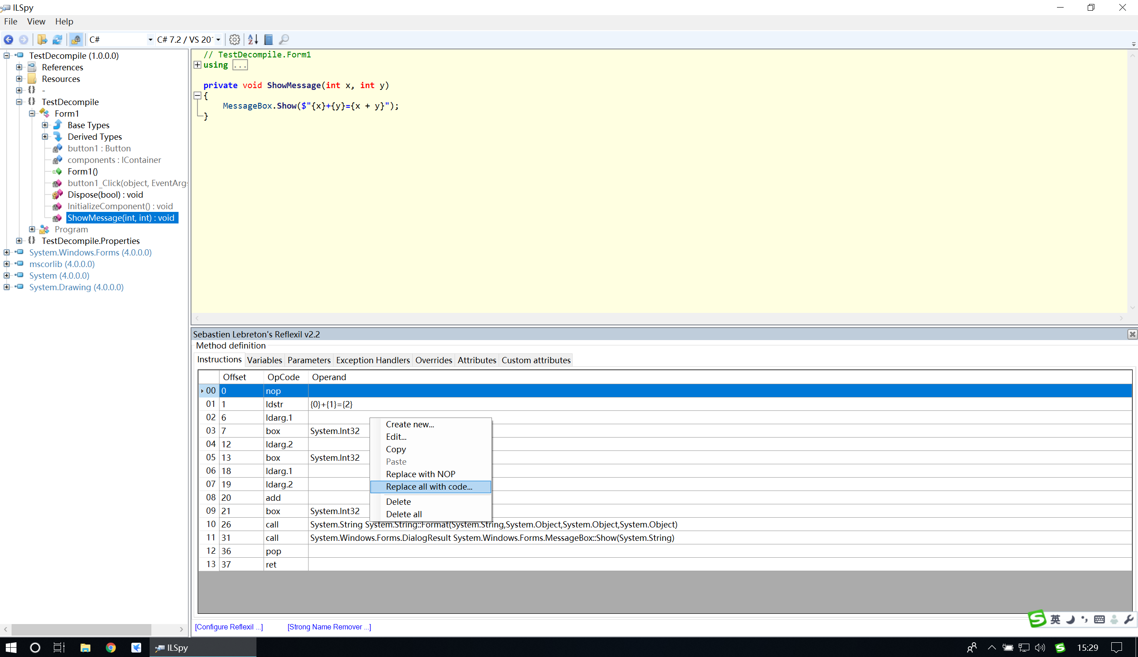The width and height of the screenshot is (1138, 657).
Task: Switch to the Variables tab
Action: pos(264,360)
